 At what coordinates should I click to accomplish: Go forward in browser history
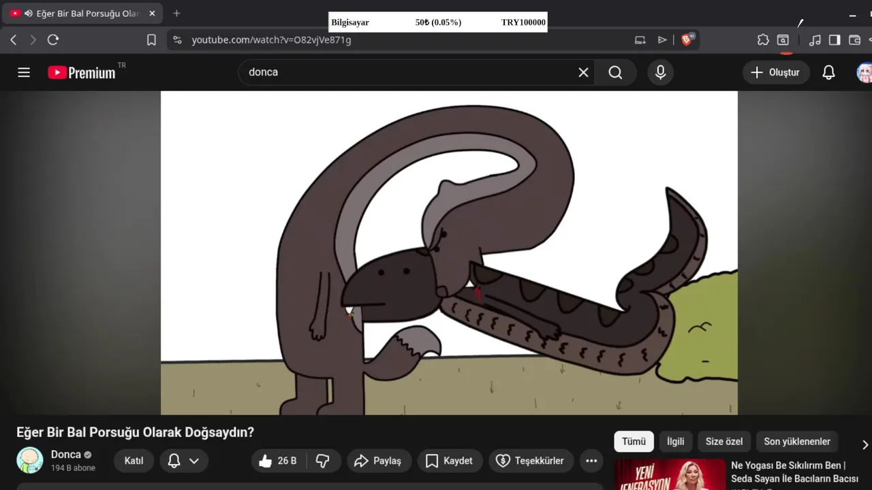click(33, 40)
